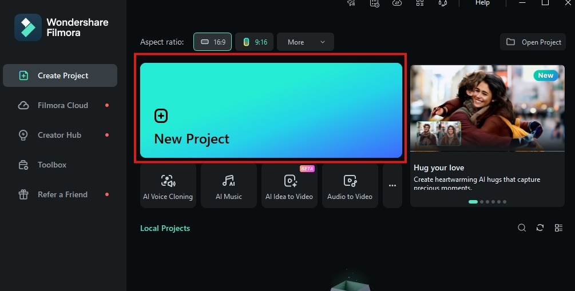Click the Create Project plus icon
This screenshot has width=575, height=291.
(23, 75)
